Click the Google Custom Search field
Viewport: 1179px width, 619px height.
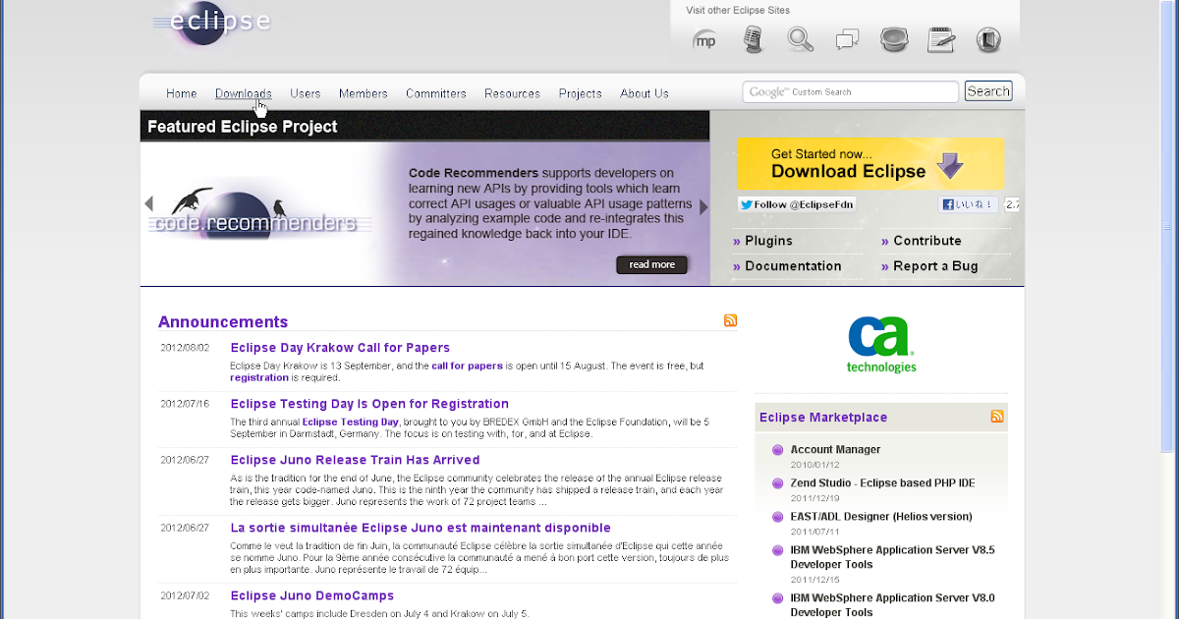point(850,91)
